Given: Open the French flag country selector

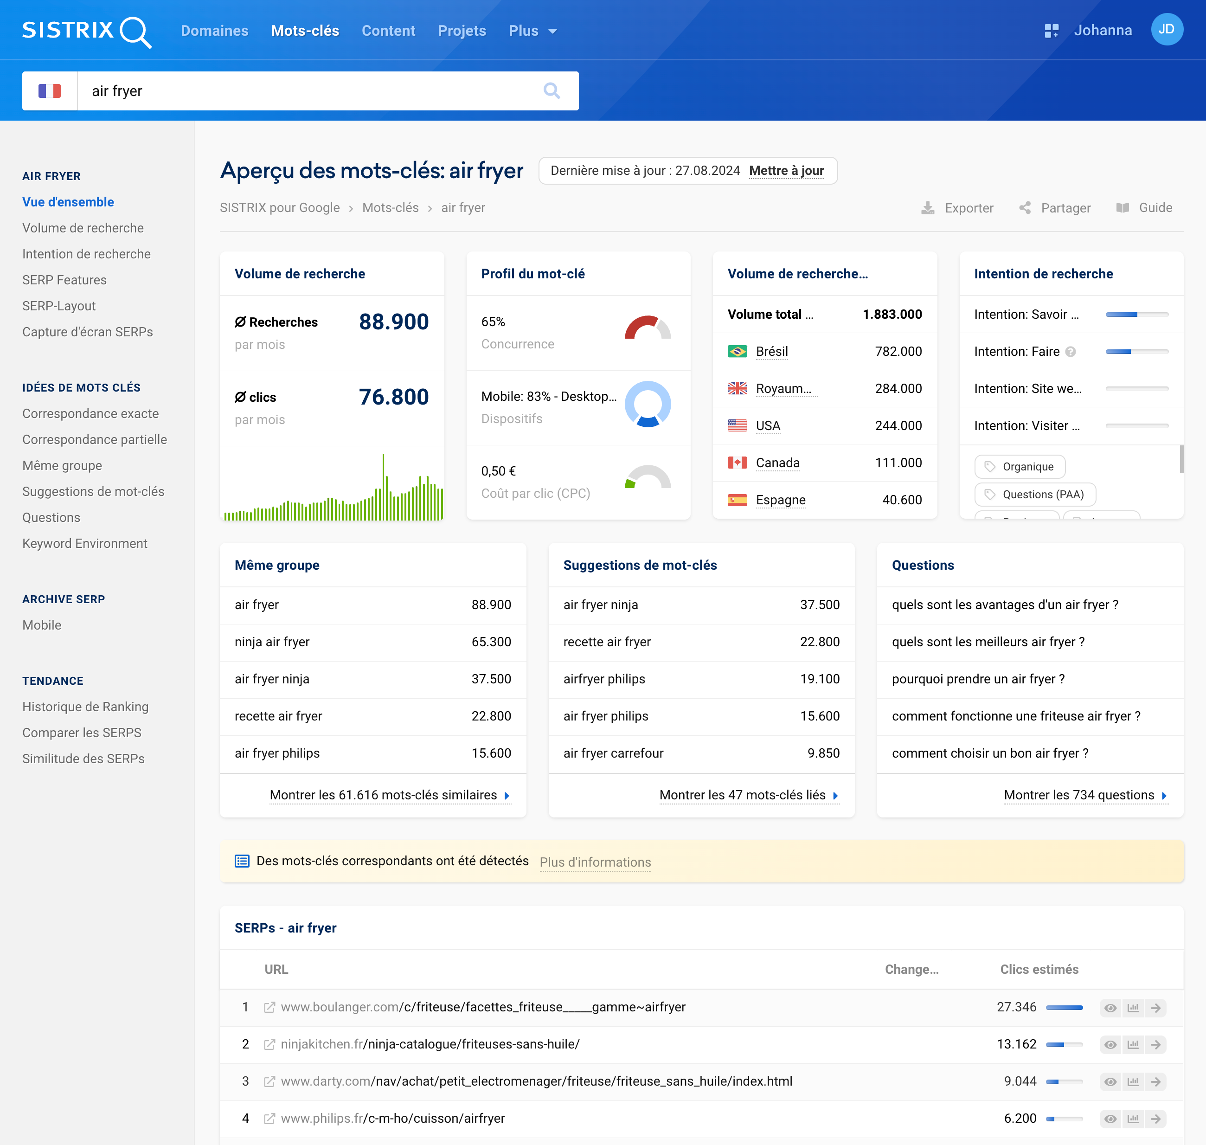Looking at the screenshot, I should pos(50,91).
